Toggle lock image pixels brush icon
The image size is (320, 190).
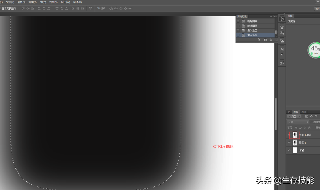coord(301,128)
